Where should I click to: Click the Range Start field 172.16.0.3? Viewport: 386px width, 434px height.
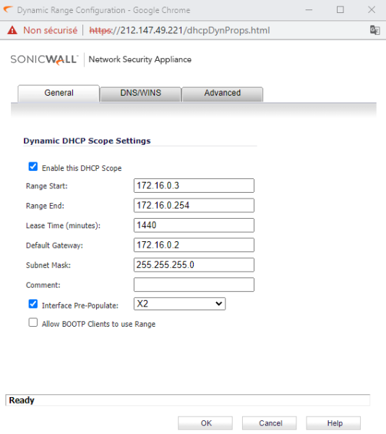[194, 185]
